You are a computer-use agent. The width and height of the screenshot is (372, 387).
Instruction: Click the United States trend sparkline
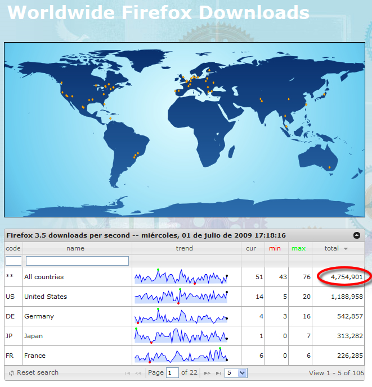181,296
